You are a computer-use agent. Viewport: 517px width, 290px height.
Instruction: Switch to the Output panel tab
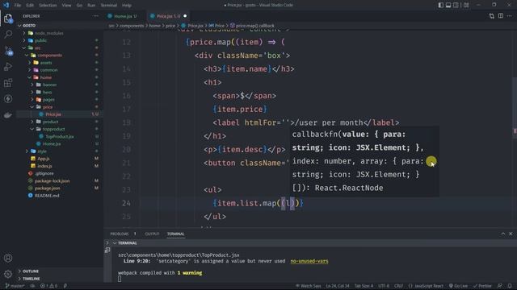pyautogui.click(x=152, y=234)
